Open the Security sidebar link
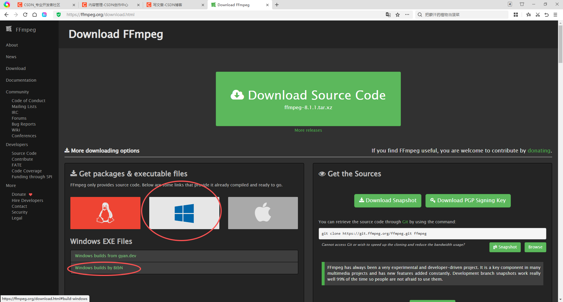The height and width of the screenshot is (302, 563). (20, 212)
